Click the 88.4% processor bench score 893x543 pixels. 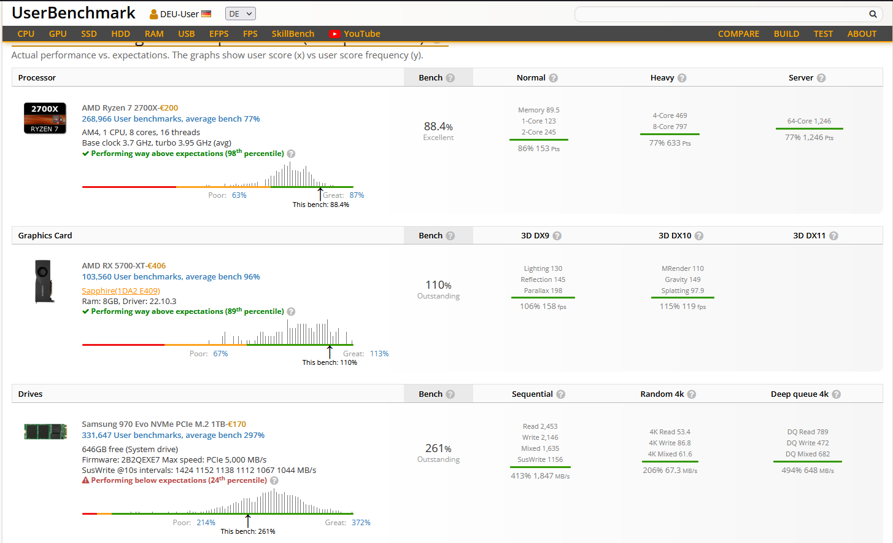click(438, 127)
